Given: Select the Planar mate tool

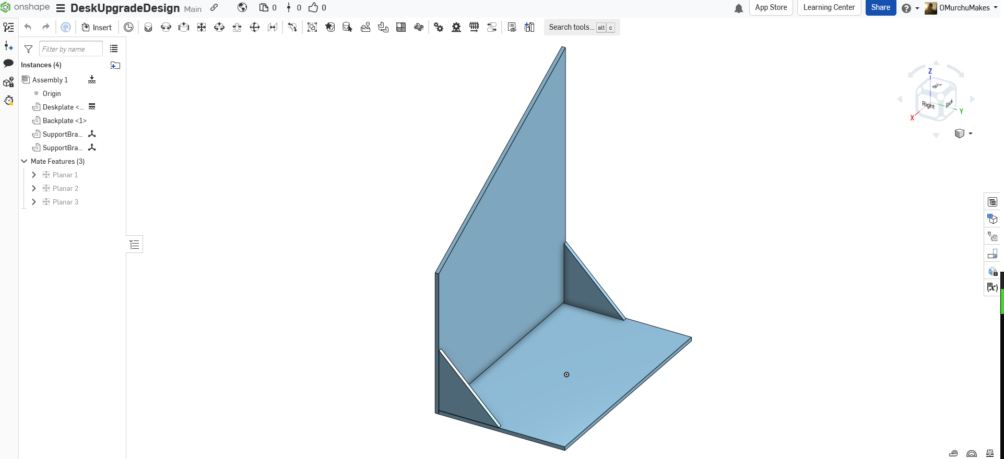Looking at the screenshot, I should click(202, 27).
